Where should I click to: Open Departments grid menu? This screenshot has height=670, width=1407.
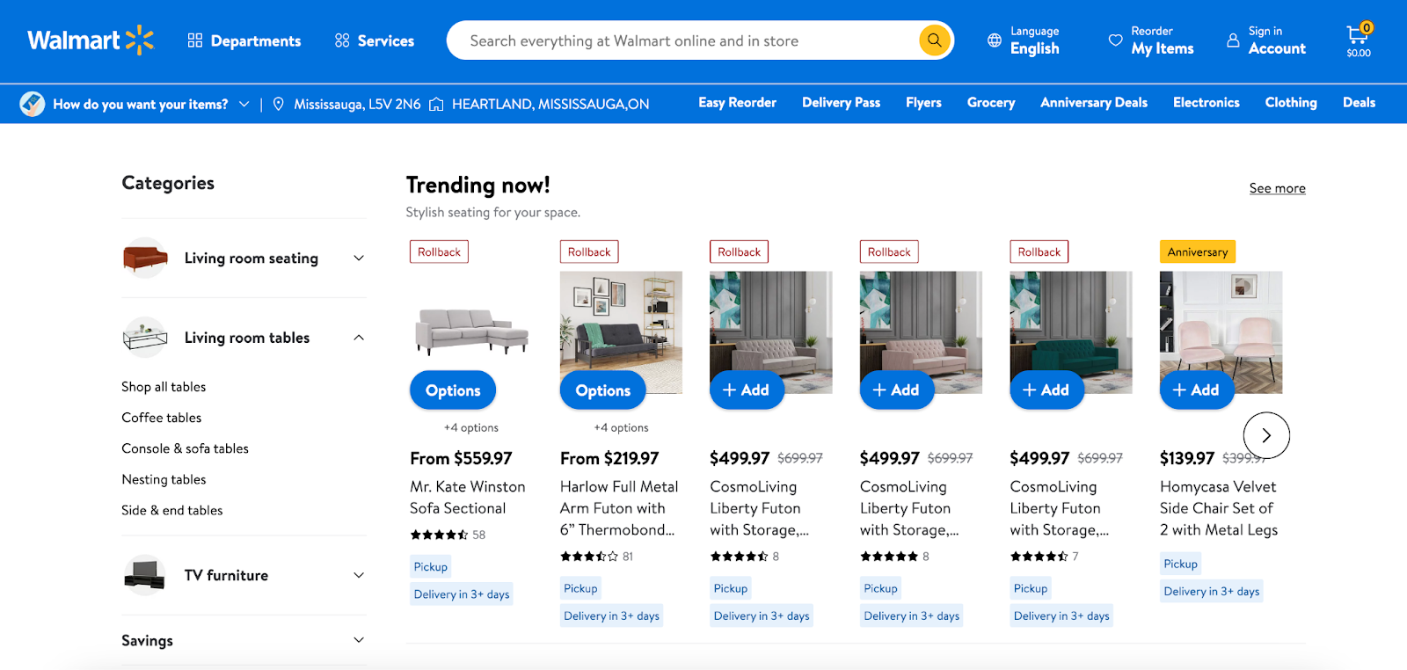tap(195, 40)
